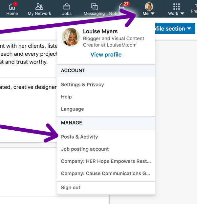Click the large Louise Myers profile photo
The height and width of the screenshot is (204, 197).
pyautogui.click(x=71, y=37)
